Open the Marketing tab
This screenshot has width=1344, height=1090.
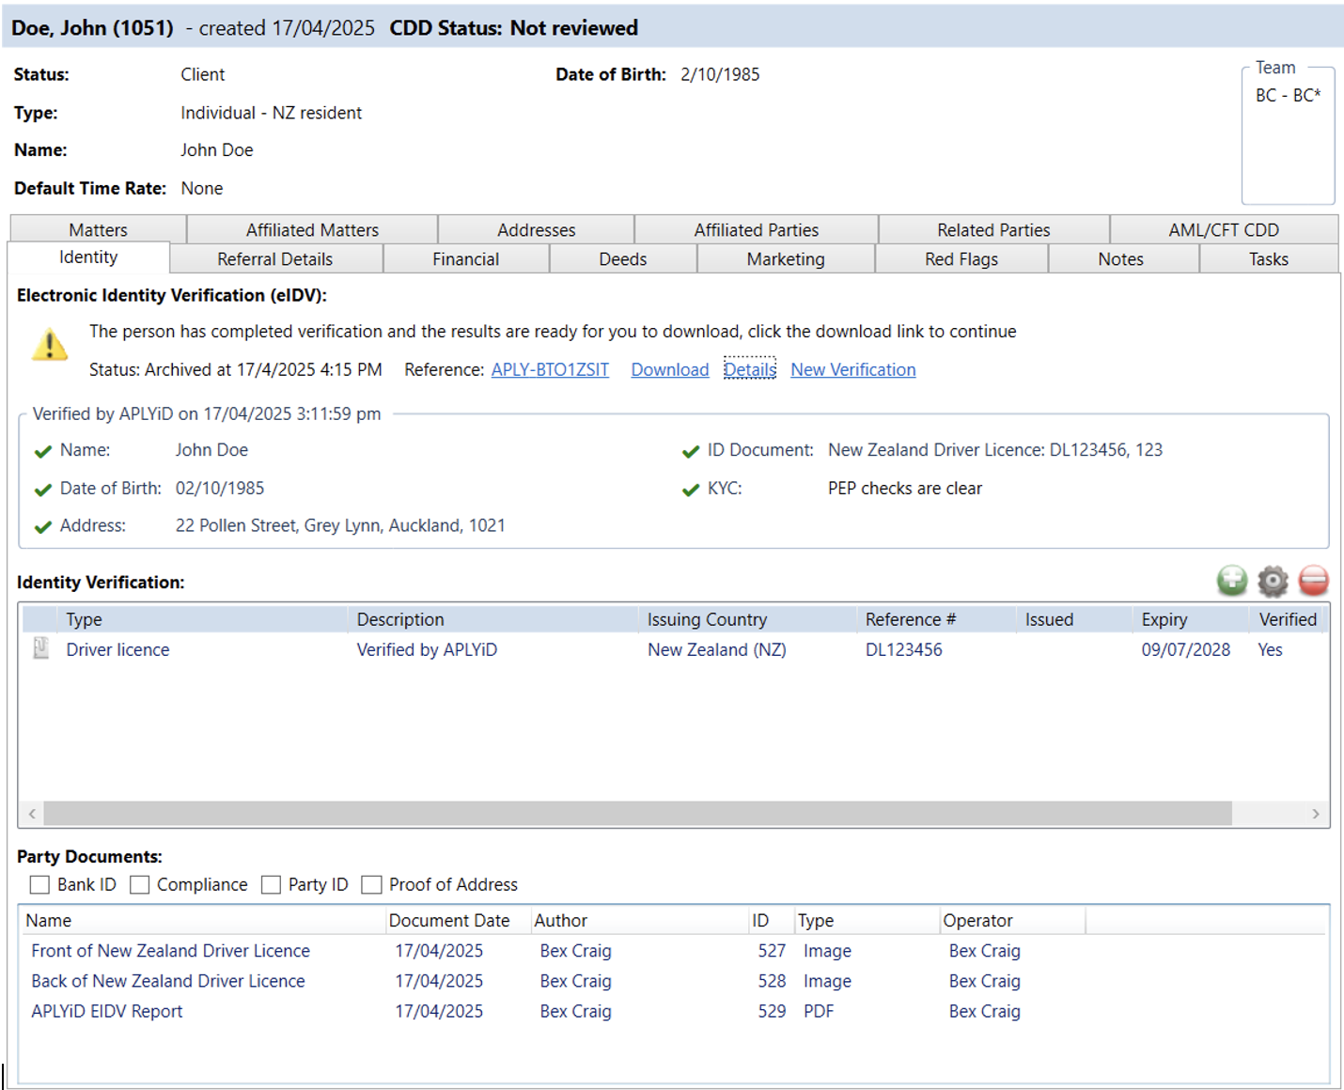point(785,258)
